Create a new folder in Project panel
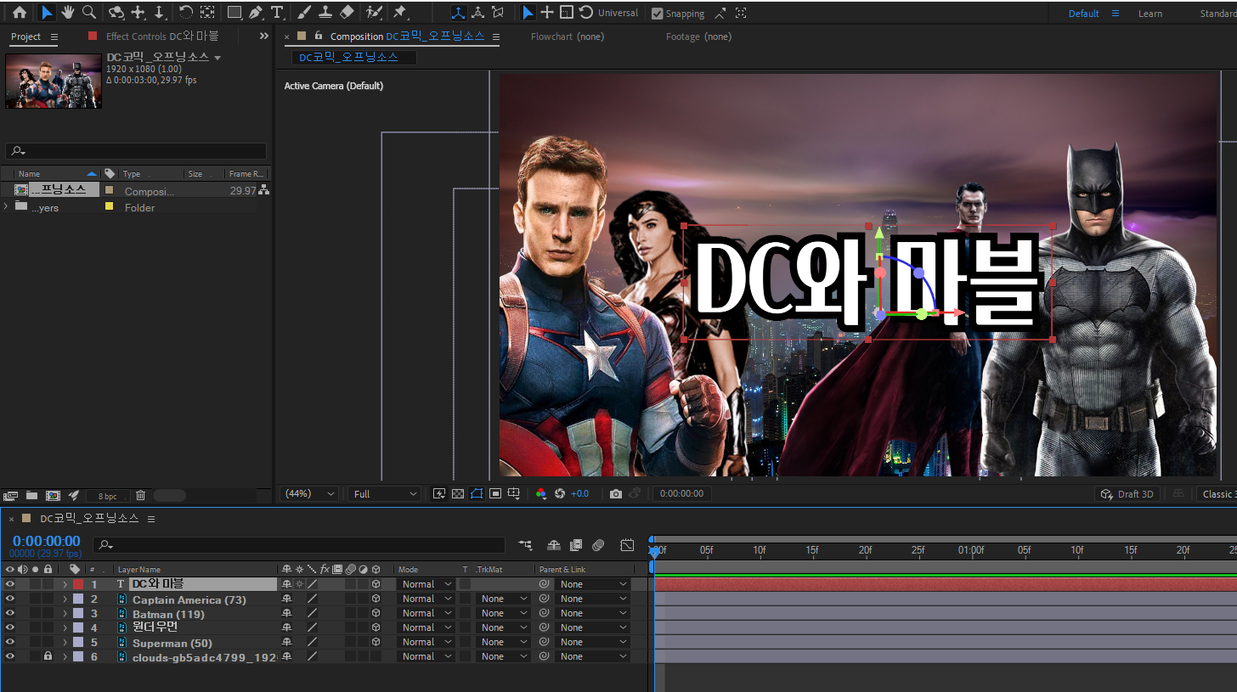Image resolution: width=1237 pixels, height=692 pixels. (31, 495)
